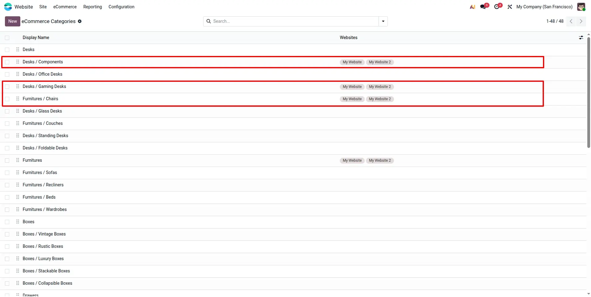Check the Desks / Components checkbox

[x=7, y=62]
